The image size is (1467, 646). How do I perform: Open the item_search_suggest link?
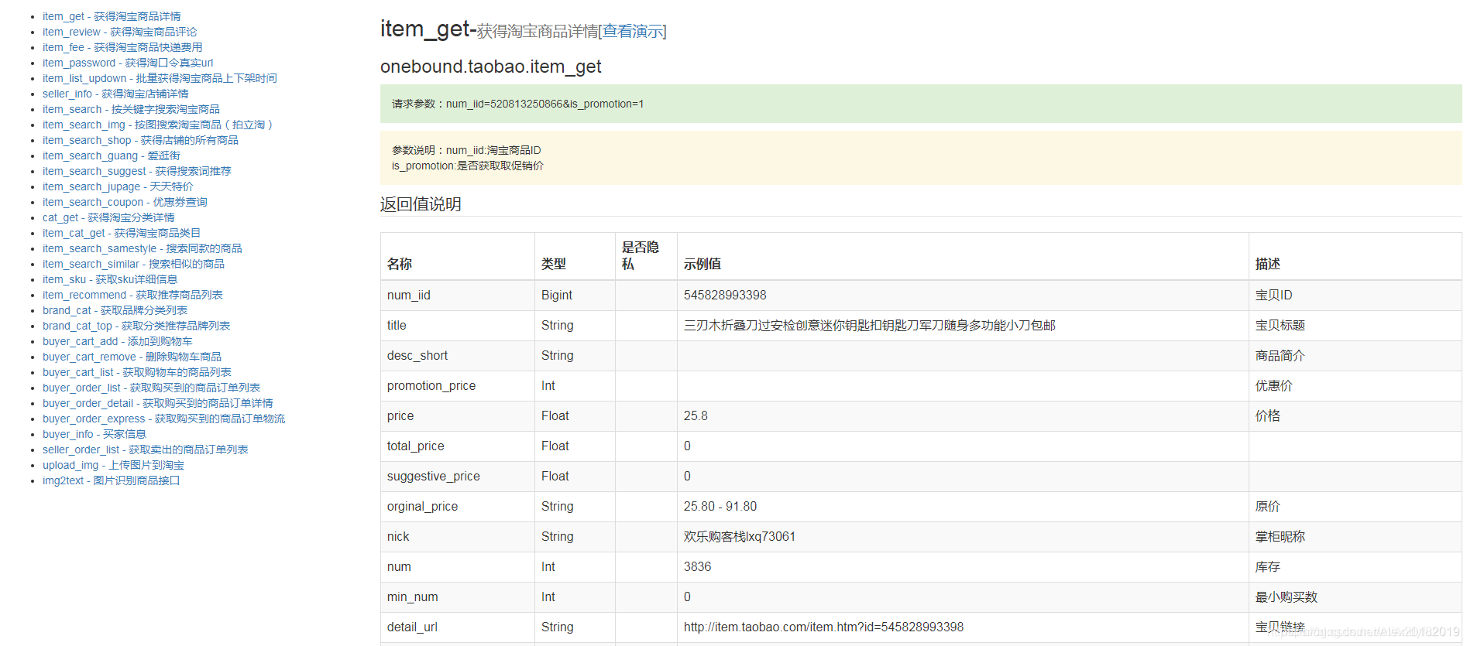(137, 171)
